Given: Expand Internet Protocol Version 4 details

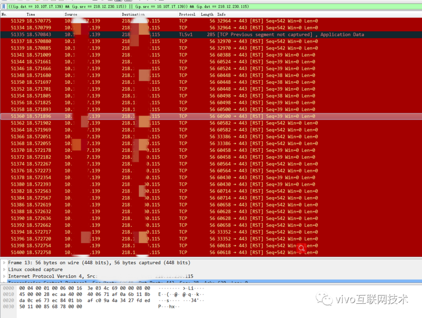Looking at the screenshot, I should point(4,276).
